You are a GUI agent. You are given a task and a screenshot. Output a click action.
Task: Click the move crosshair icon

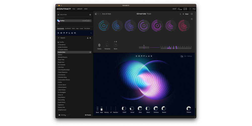(192, 19)
